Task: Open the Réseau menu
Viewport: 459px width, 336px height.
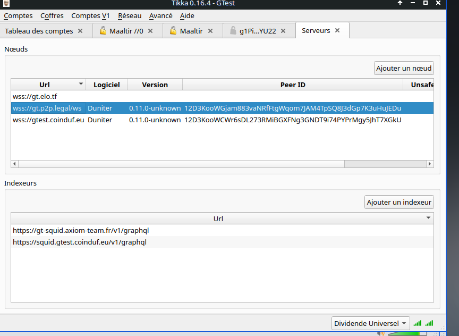Action: point(130,15)
